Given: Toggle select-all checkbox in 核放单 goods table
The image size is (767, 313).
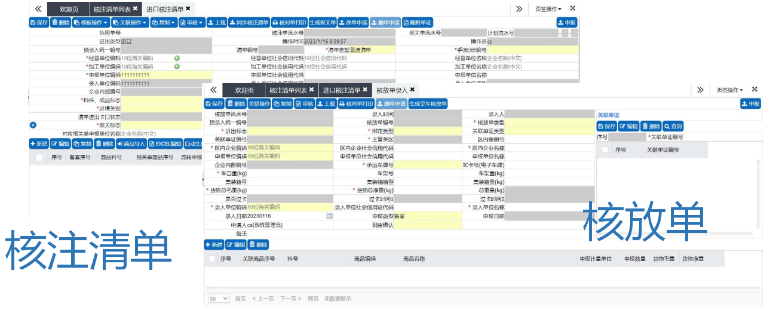Looking at the screenshot, I should 211,259.
